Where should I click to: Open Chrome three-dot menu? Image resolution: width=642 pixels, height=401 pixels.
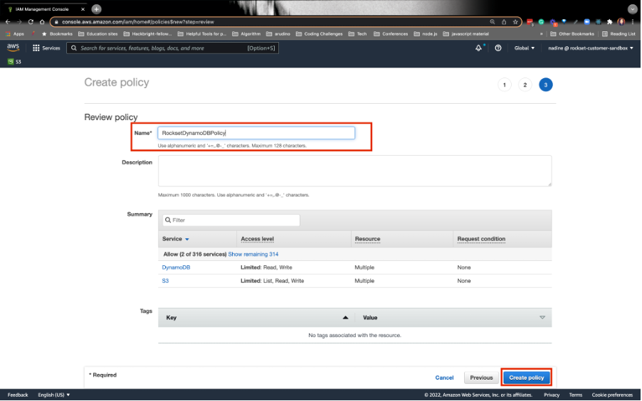pyautogui.click(x=633, y=22)
